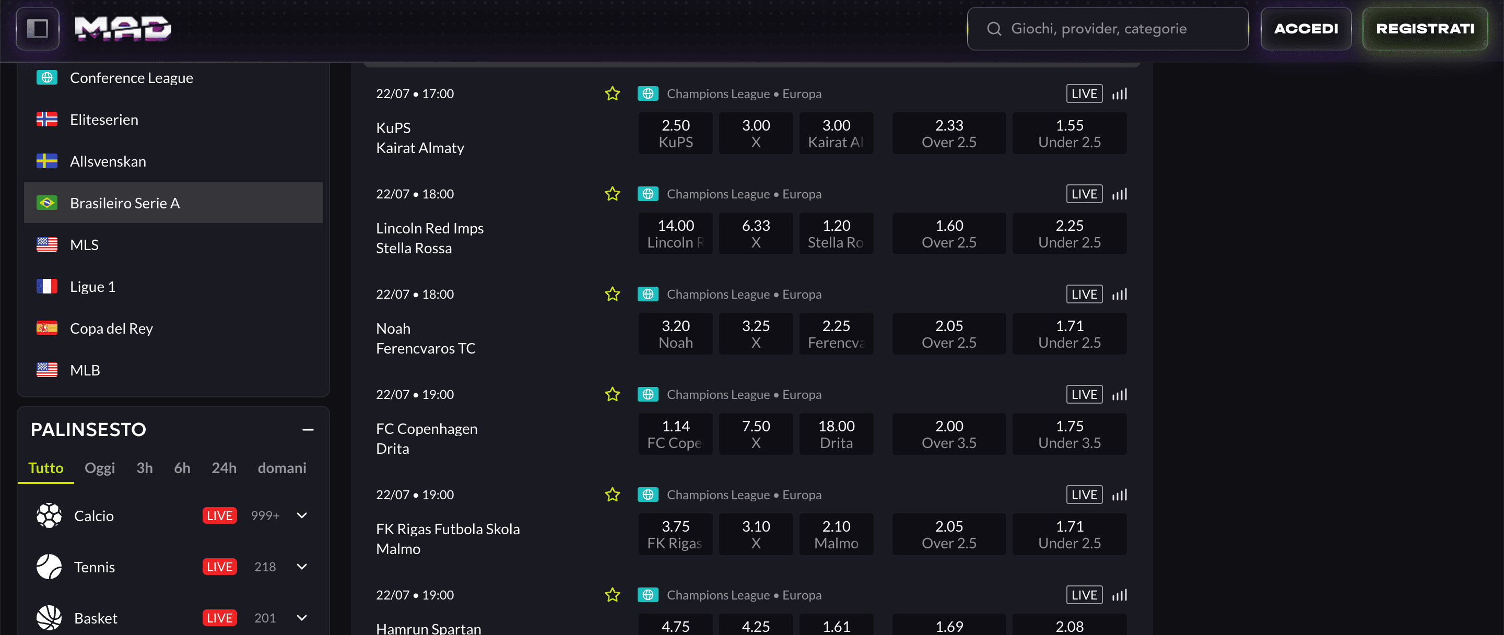Toggle the favorite star on Noah vs Ferencvaros
Screen dimensions: 1504x635
coord(612,293)
